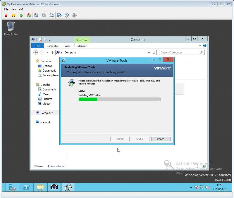Click the VMware Tools installer taskbar icon
This screenshot has width=234, height=198.
tap(68, 187)
